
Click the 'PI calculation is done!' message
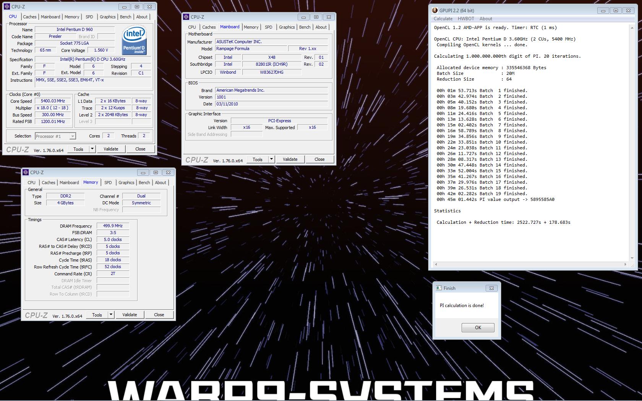click(x=462, y=306)
